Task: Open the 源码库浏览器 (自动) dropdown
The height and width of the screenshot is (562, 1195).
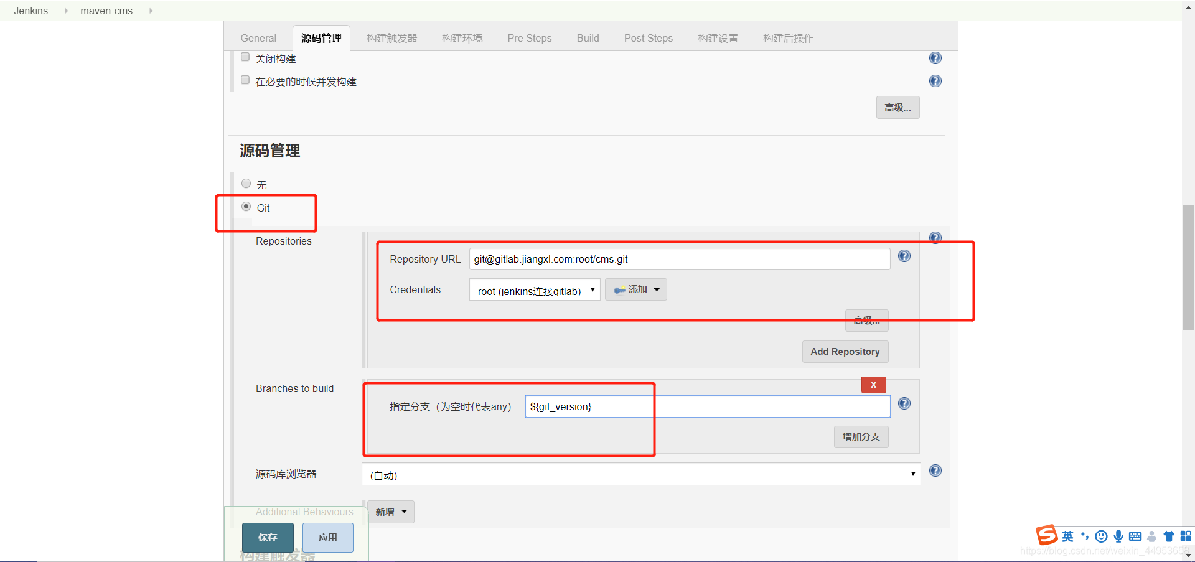Action: coord(640,474)
